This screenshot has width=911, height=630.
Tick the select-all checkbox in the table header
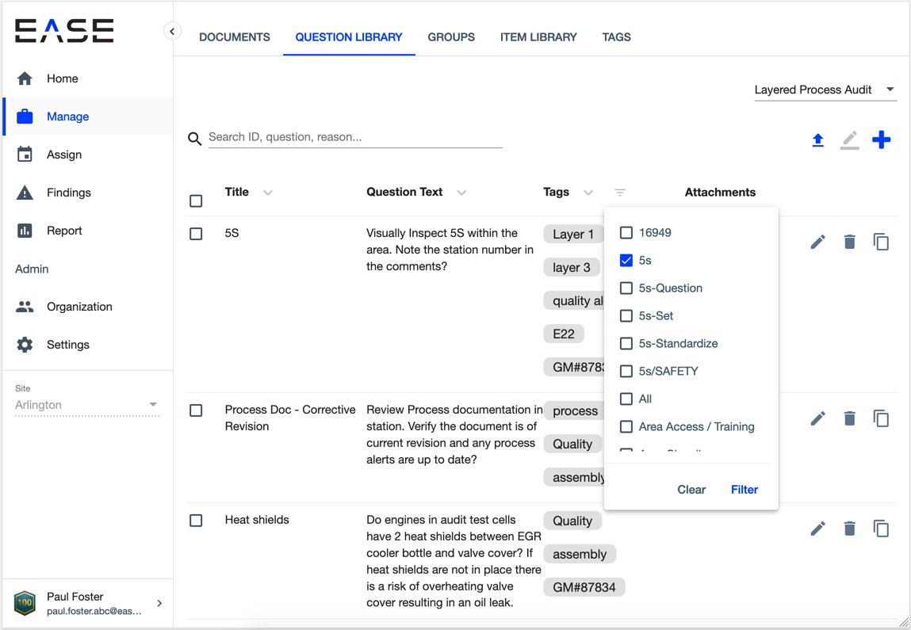[196, 200]
